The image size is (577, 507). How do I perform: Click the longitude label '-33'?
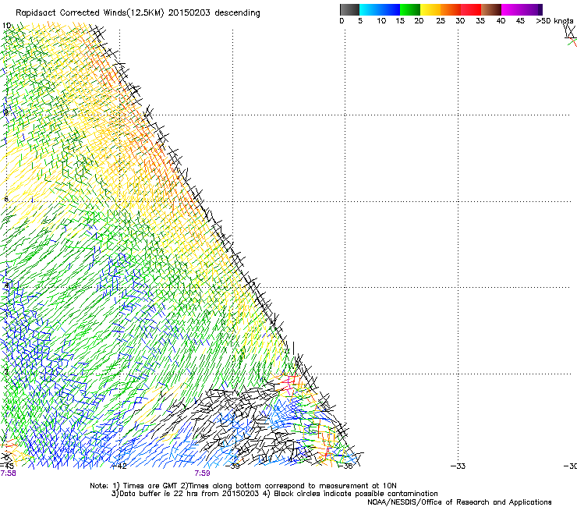pos(458,466)
